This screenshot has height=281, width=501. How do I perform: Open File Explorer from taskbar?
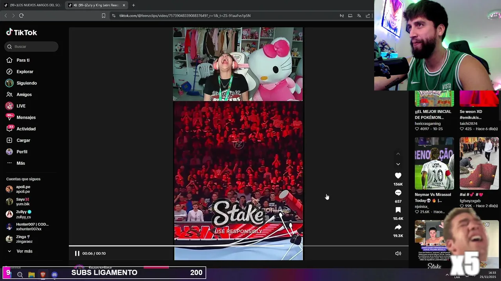coord(31,275)
